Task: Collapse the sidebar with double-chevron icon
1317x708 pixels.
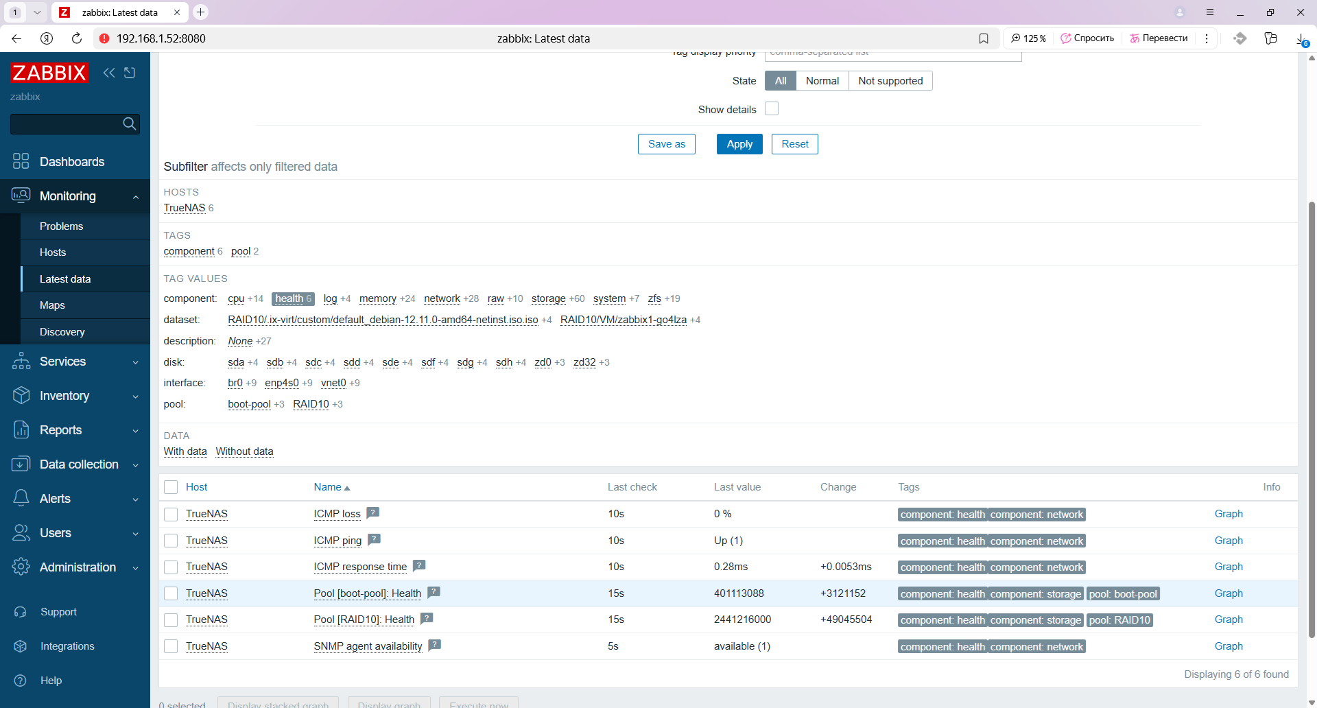Action: (x=109, y=73)
